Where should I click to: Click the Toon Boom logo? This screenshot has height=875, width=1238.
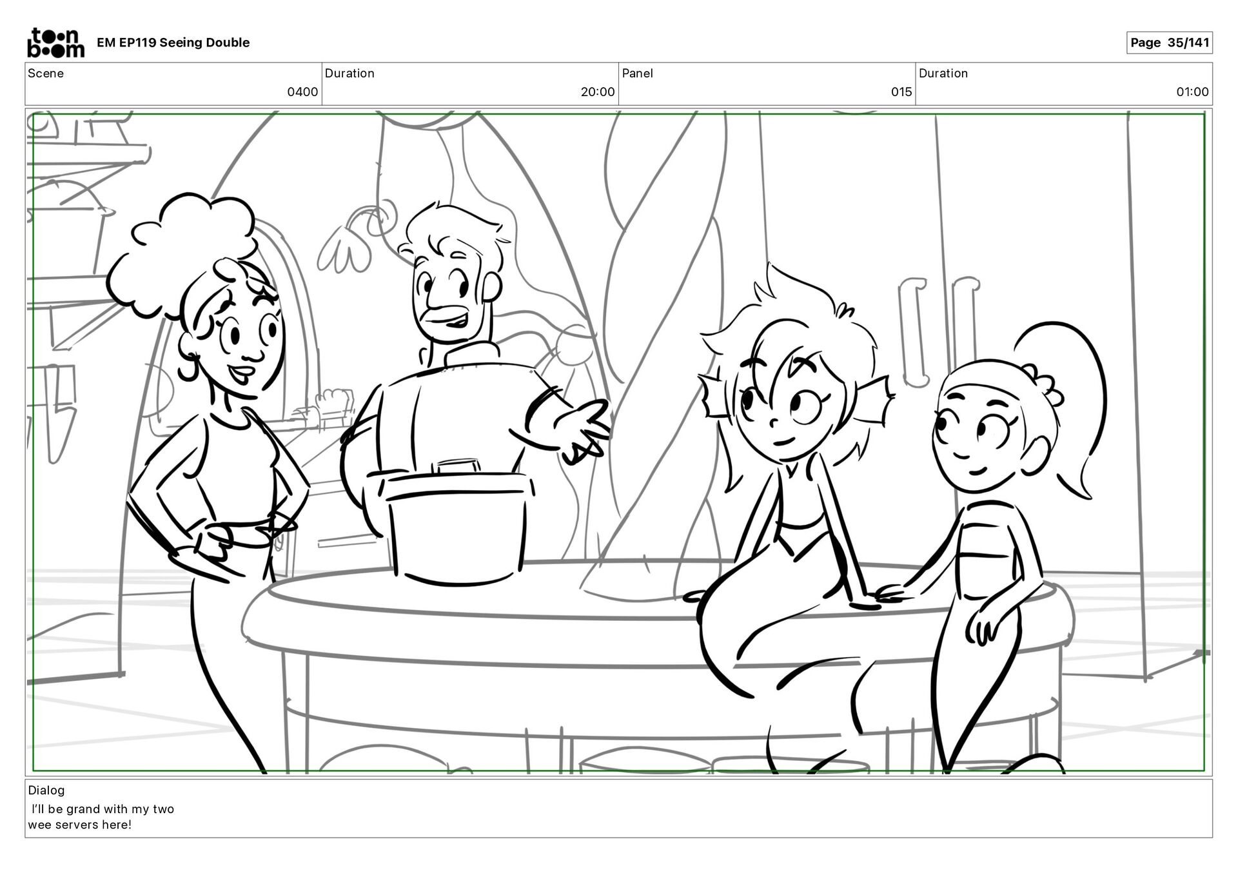coord(55,43)
